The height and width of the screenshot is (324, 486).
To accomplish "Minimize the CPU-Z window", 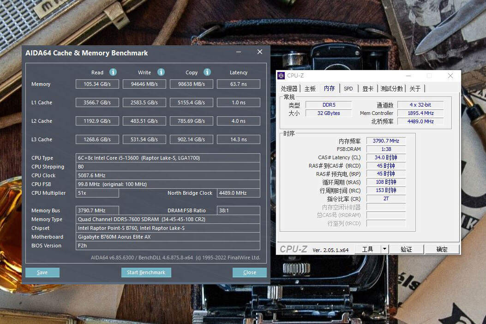I will coord(408,76).
